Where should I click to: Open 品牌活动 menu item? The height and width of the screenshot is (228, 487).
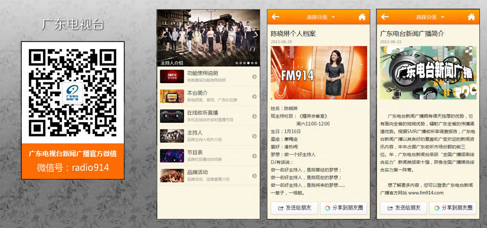208,176
